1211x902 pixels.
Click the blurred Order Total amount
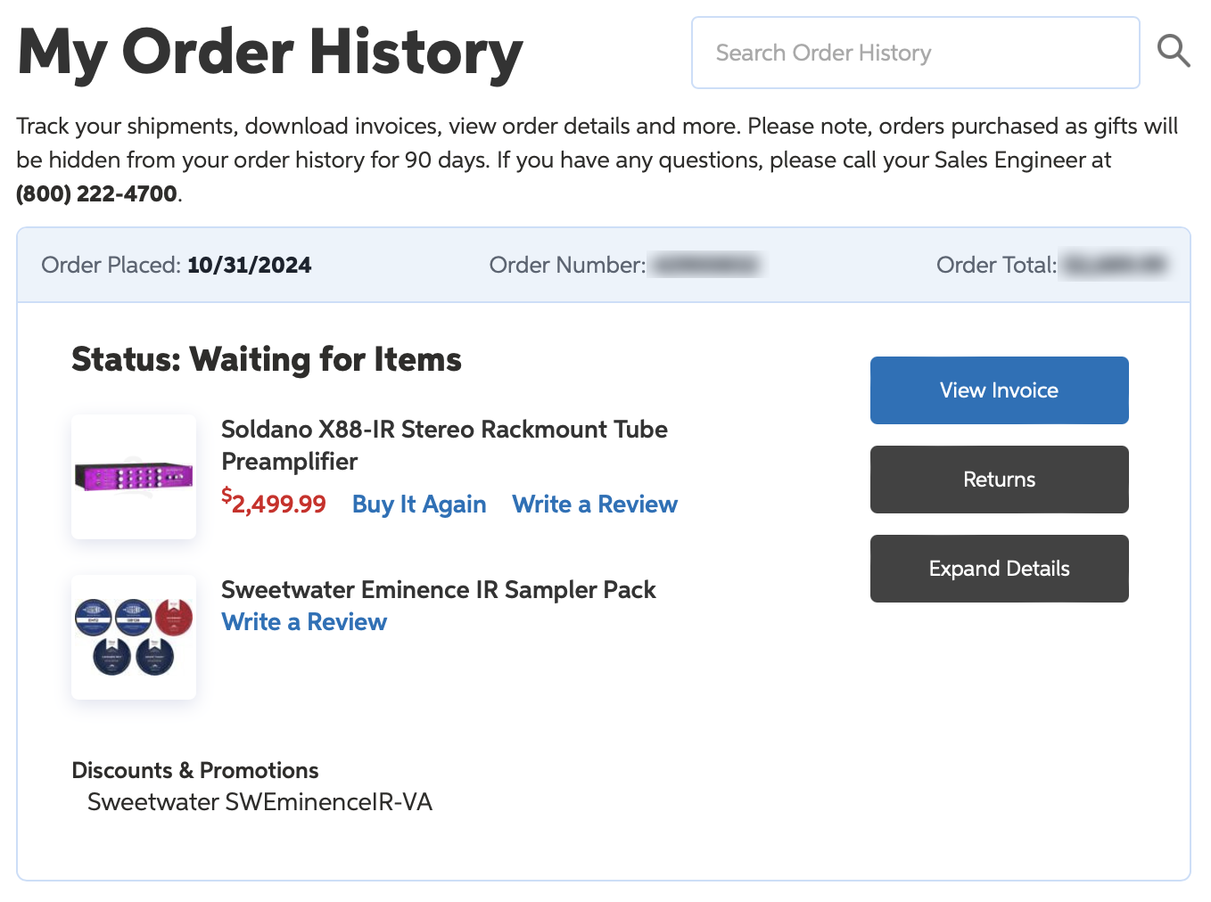1115,265
